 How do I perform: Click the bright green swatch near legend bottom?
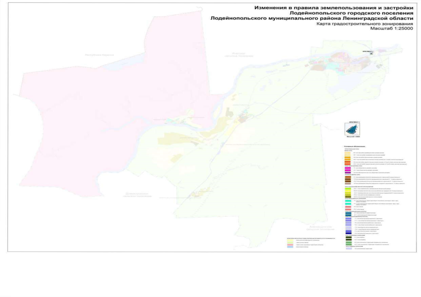[347, 243]
